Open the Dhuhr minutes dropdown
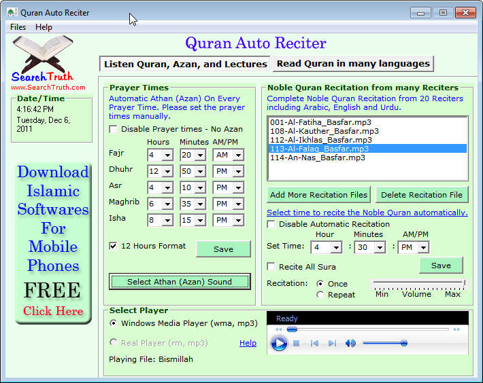Image resolution: width=483 pixels, height=383 pixels. pyautogui.click(x=200, y=172)
